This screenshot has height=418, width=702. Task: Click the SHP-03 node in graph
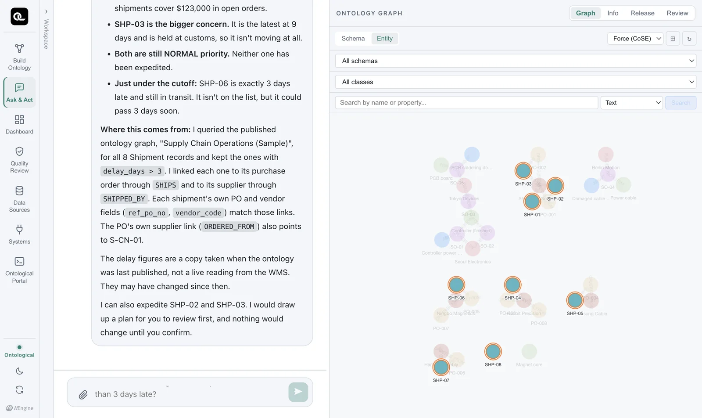(x=523, y=171)
